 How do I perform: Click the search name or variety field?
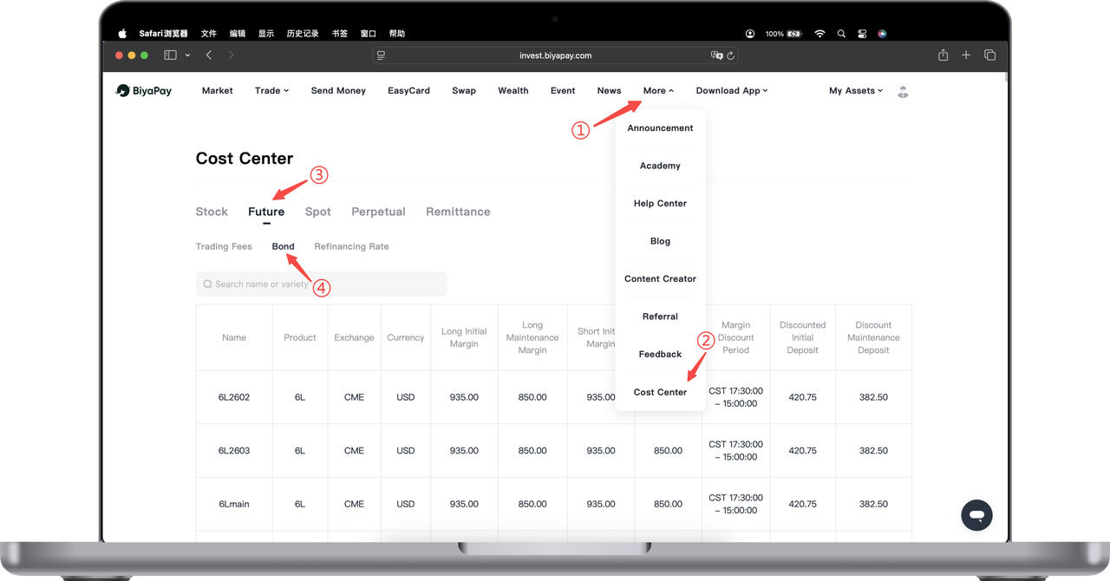pos(321,284)
